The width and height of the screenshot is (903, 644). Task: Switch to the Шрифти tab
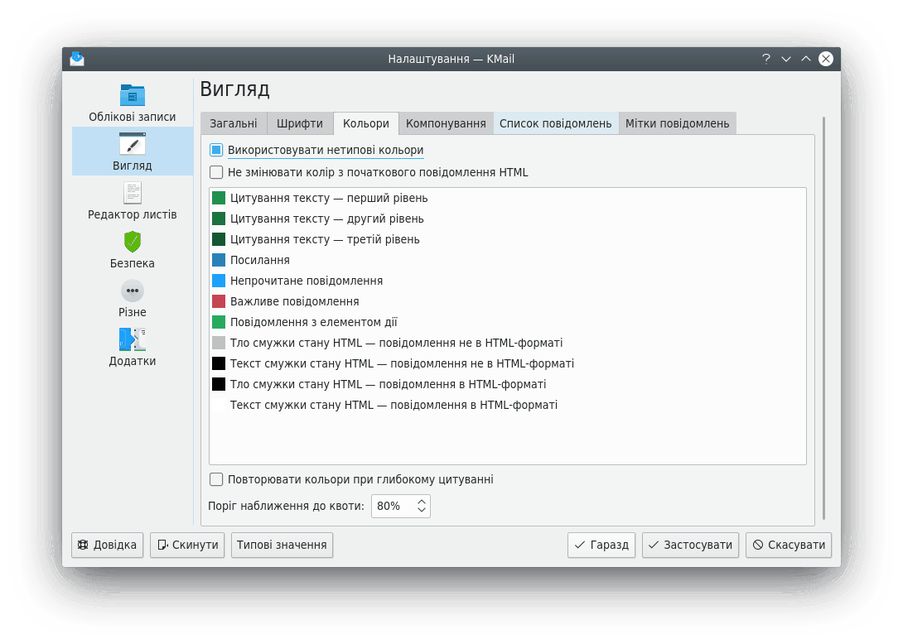[x=300, y=123]
